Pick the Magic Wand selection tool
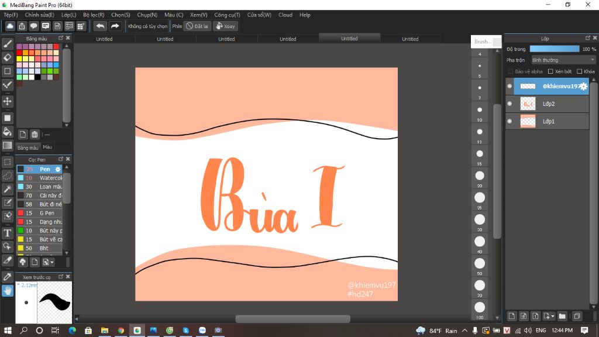599x337 pixels. click(8, 189)
